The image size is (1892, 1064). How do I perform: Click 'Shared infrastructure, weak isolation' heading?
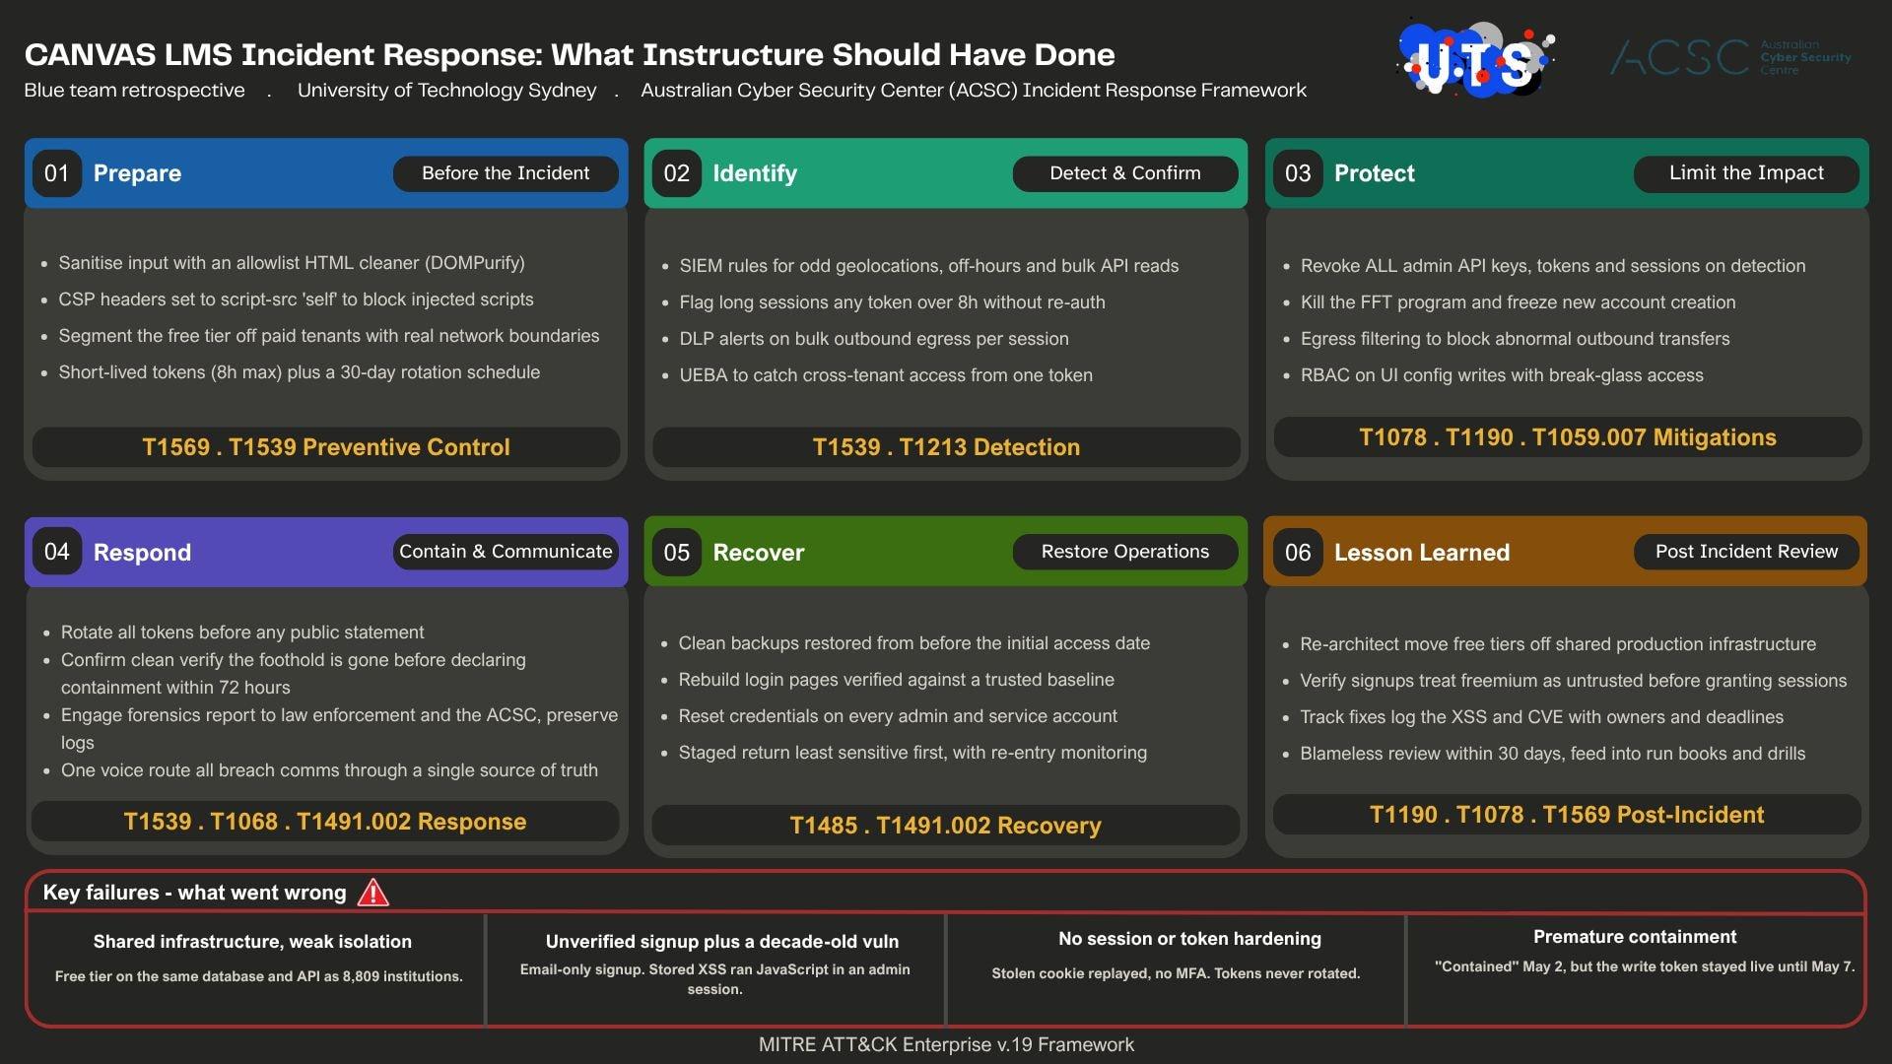coord(252,942)
